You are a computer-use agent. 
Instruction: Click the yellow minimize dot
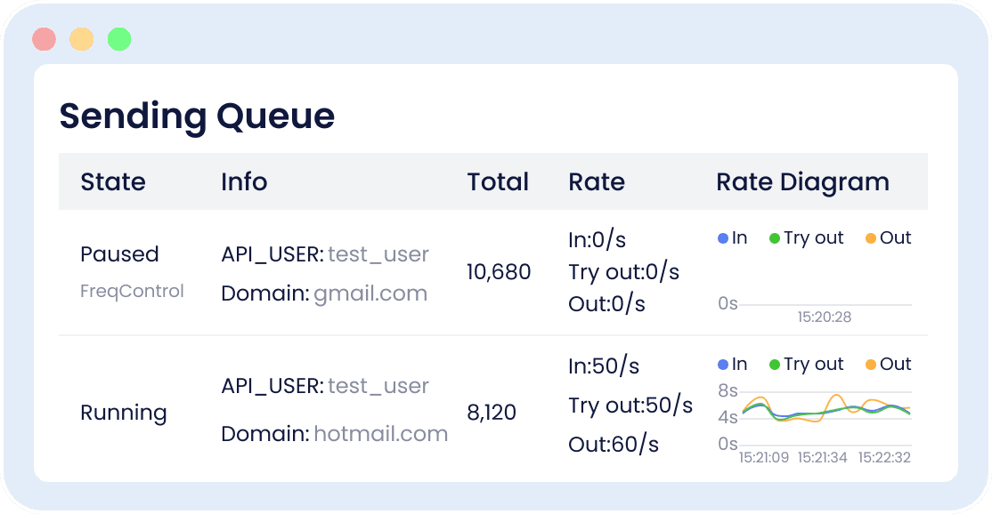tap(82, 39)
